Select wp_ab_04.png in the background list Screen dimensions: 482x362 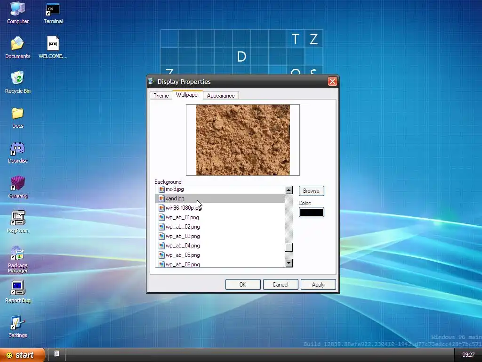pyautogui.click(x=220, y=246)
